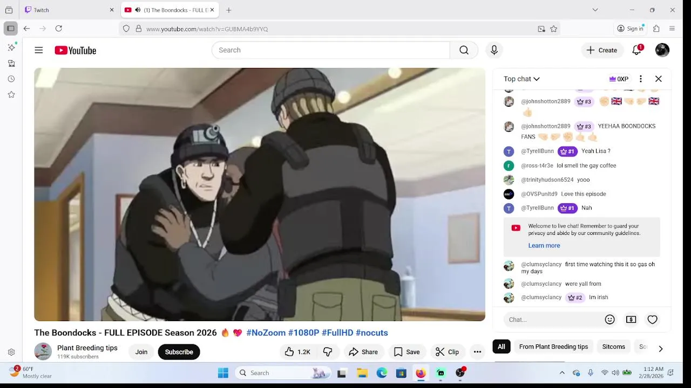The width and height of the screenshot is (691, 388).
Task: Reload the YouTube page
Action: click(59, 29)
